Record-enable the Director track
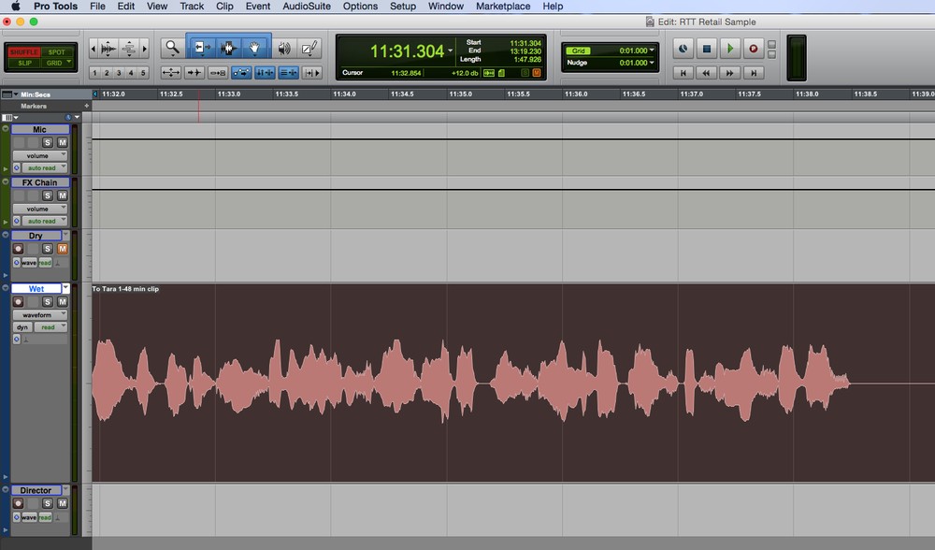 coord(17,503)
